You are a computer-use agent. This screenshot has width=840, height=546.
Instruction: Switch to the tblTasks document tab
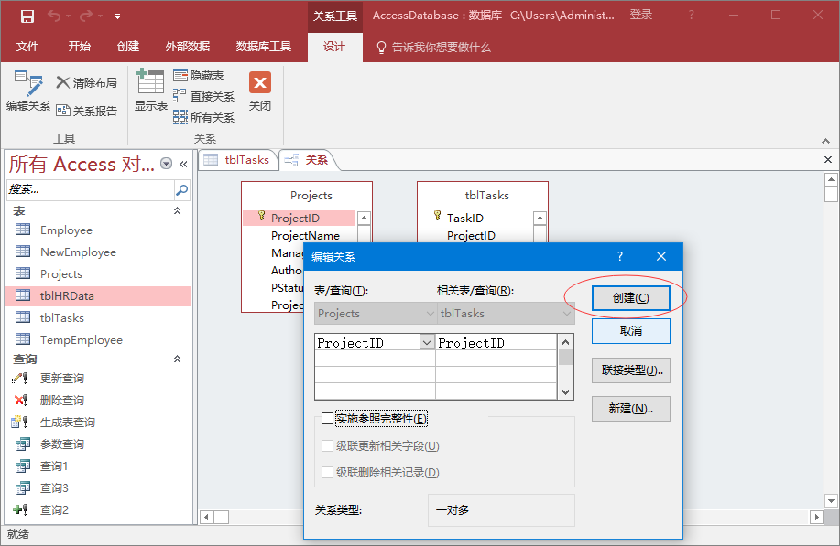(237, 160)
